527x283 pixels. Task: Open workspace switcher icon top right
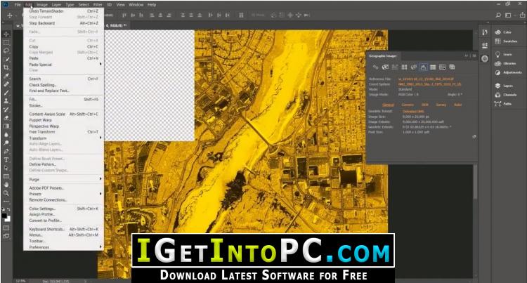tap(509, 15)
